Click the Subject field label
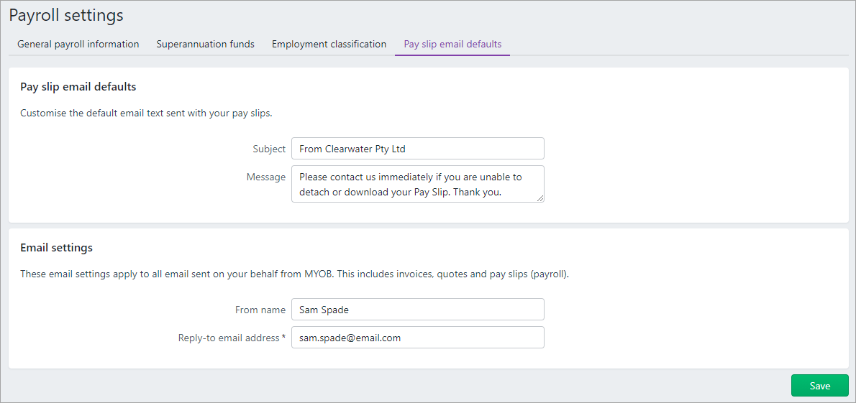 click(269, 149)
